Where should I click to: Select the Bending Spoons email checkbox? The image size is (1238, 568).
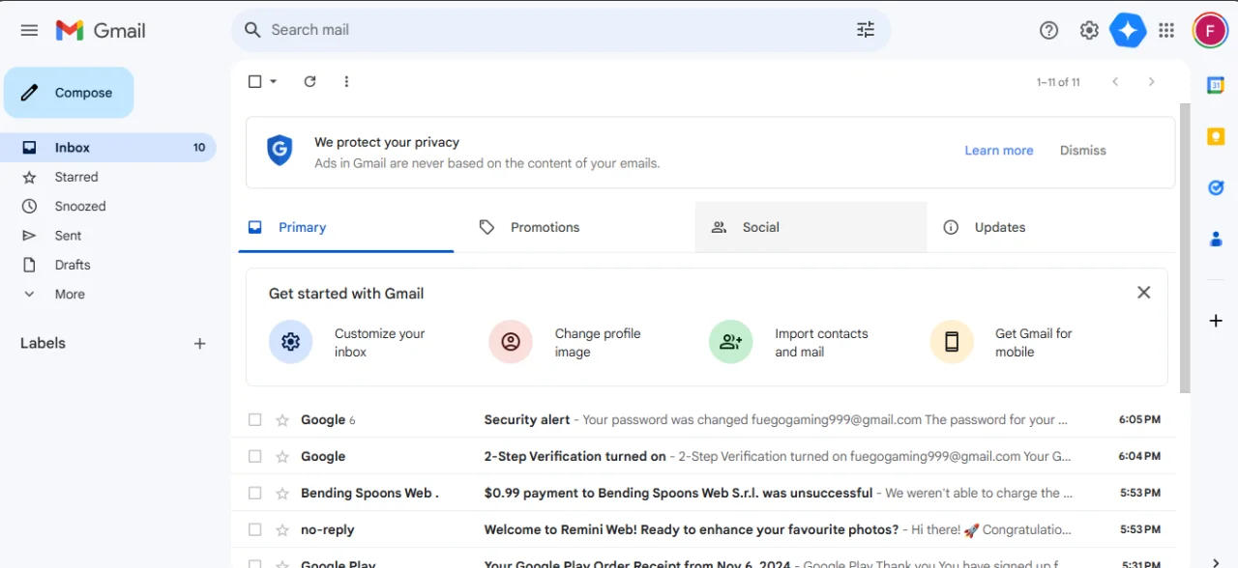coord(255,493)
